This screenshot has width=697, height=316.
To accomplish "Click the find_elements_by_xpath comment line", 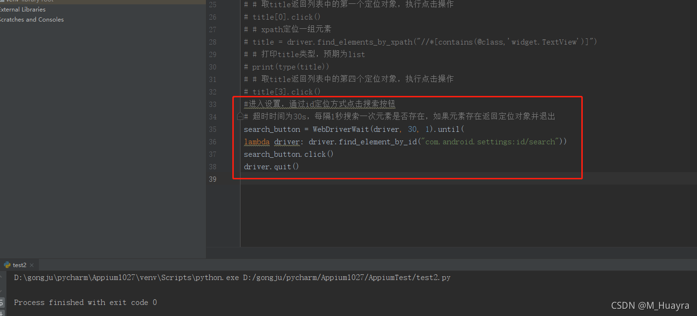I will [421, 42].
